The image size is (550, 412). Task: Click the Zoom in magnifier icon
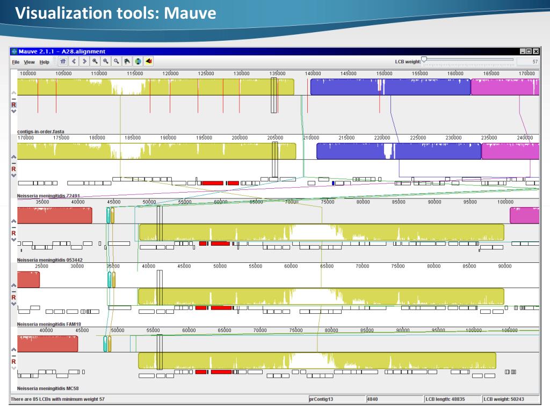[95, 62]
